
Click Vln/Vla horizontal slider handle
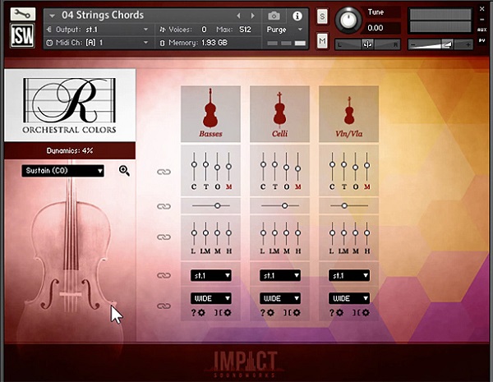pyautogui.click(x=344, y=205)
